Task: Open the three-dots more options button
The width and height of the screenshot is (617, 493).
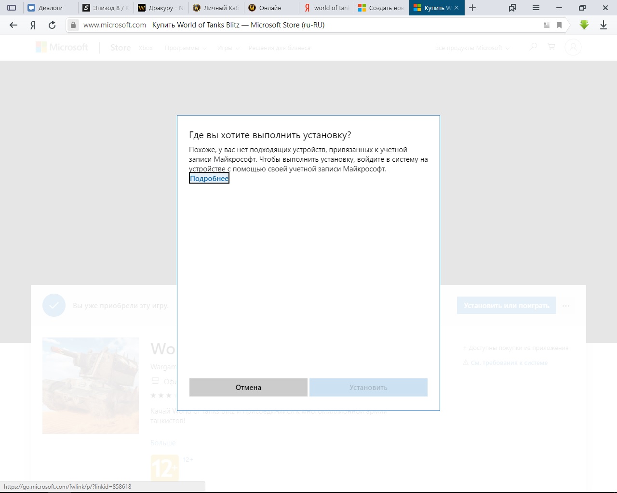Action: coord(566,306)
